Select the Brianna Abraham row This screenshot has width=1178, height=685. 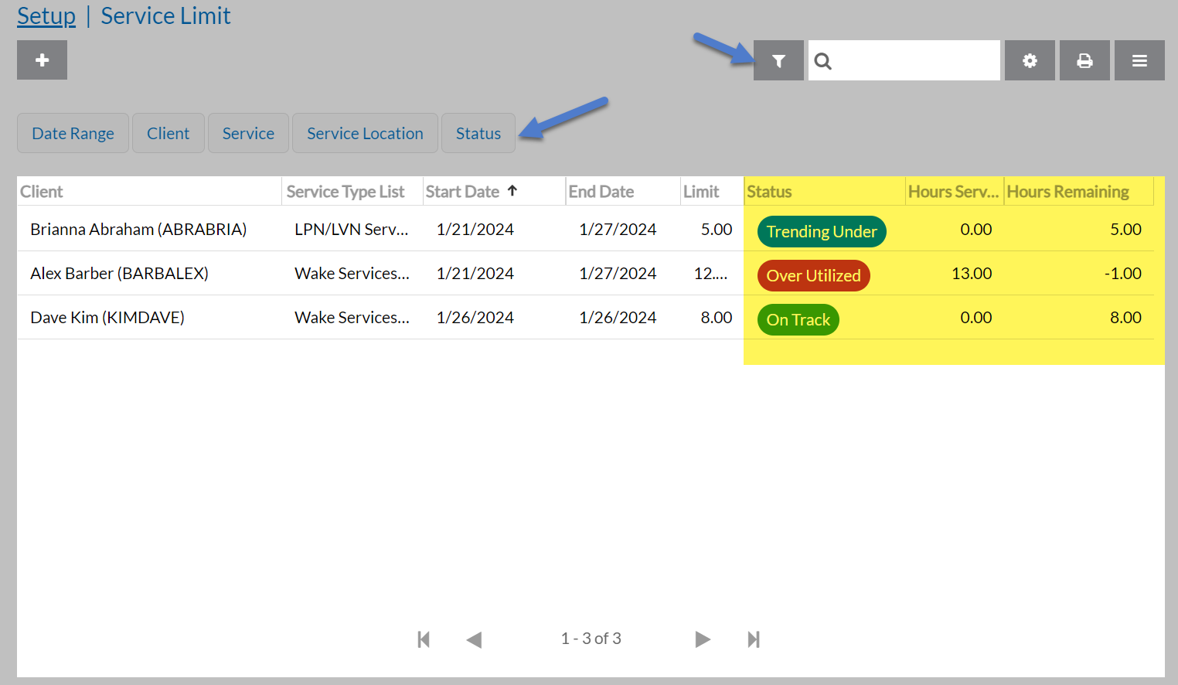pyautogui.click(x=138, y=229)
